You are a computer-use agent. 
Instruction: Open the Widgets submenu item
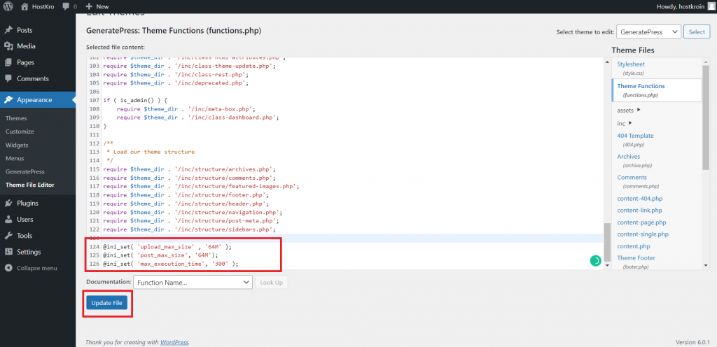(17, 146)
